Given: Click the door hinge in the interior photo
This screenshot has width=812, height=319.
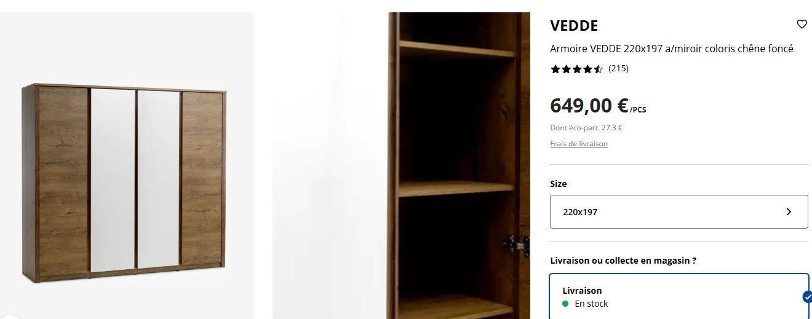Looking at the screenshot, I should click(x=516, y=244).
